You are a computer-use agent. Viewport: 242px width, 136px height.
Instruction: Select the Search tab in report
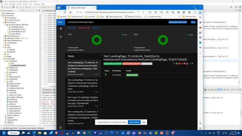(96, 28)
